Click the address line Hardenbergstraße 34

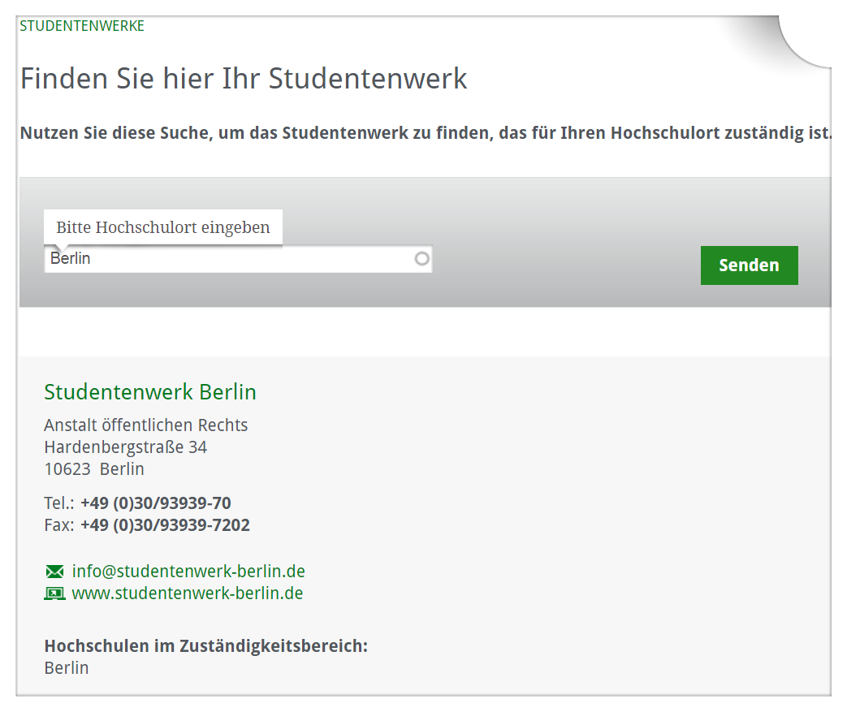tap(126, 447)
